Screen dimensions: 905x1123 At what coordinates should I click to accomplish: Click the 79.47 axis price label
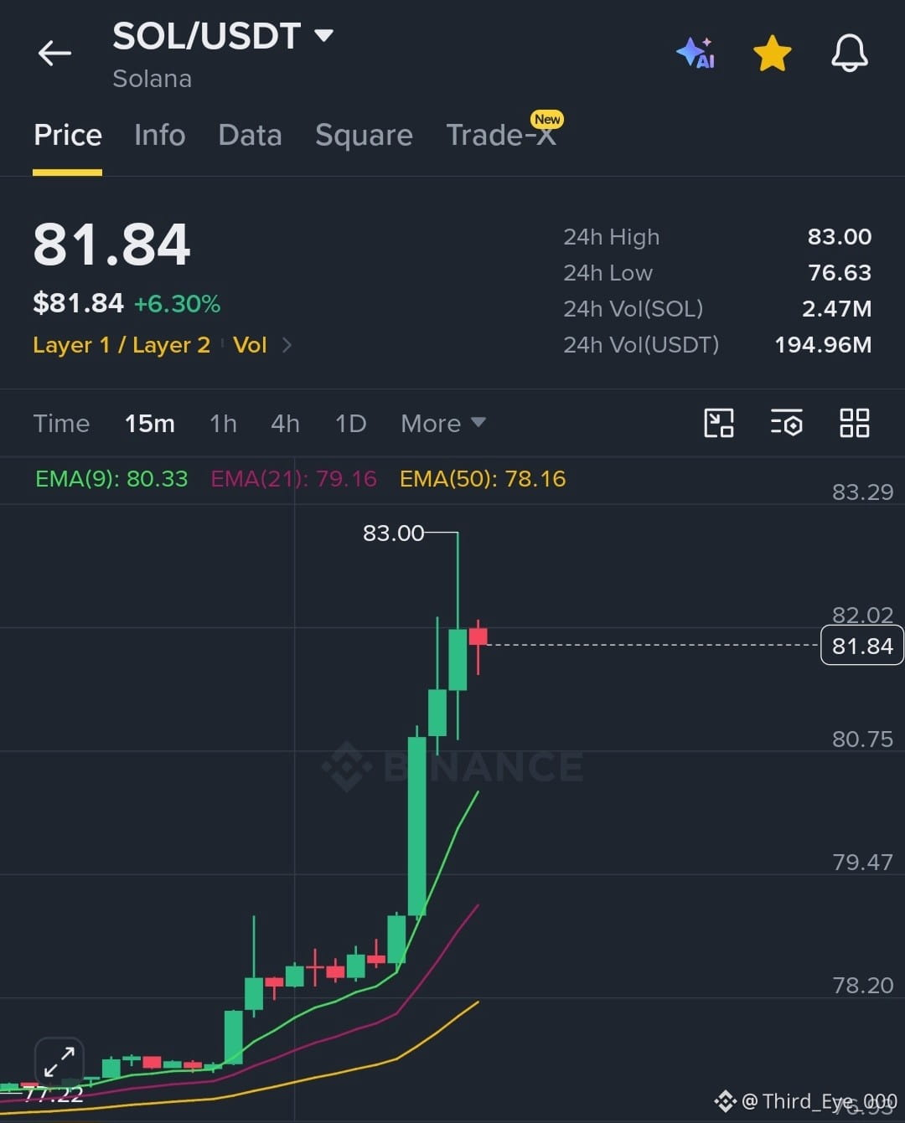coord(862,863)
